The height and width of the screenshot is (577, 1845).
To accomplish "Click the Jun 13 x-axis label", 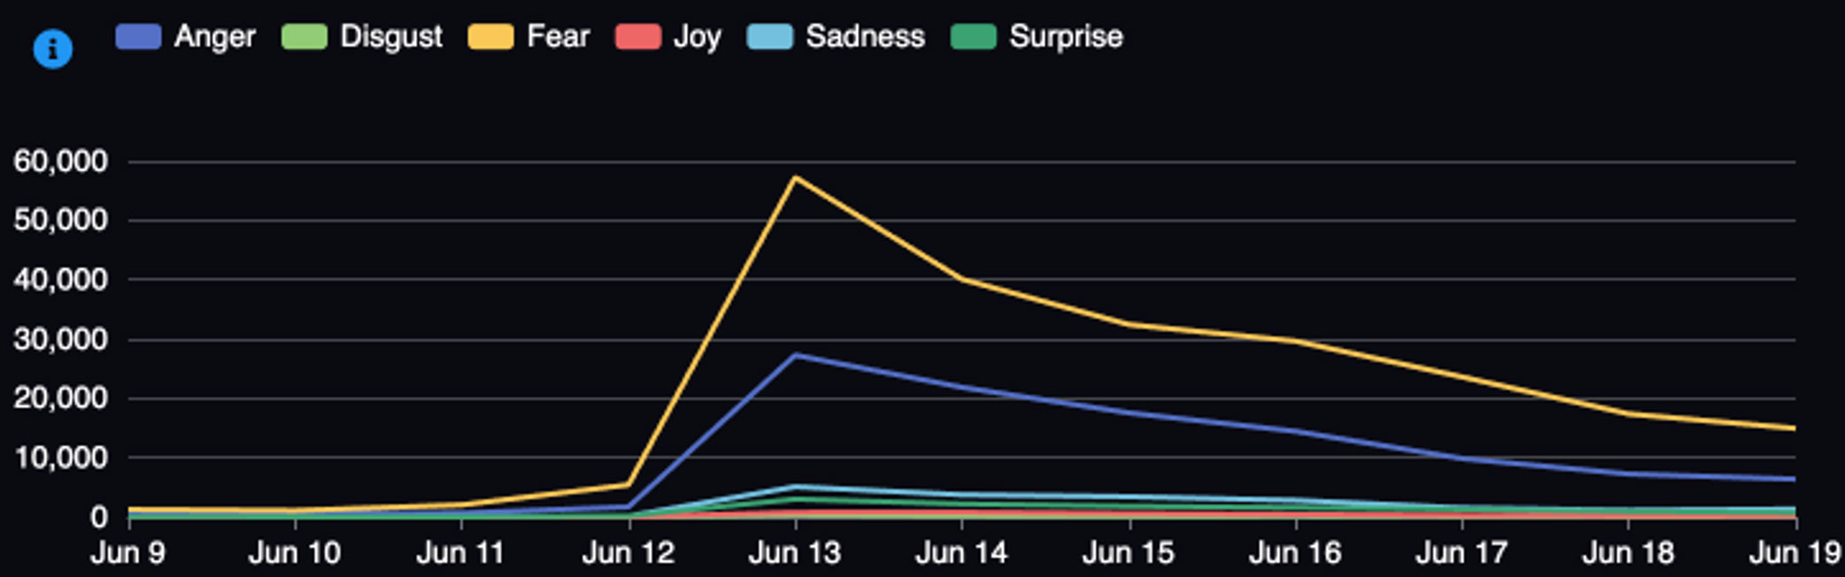I will [794, 553].
